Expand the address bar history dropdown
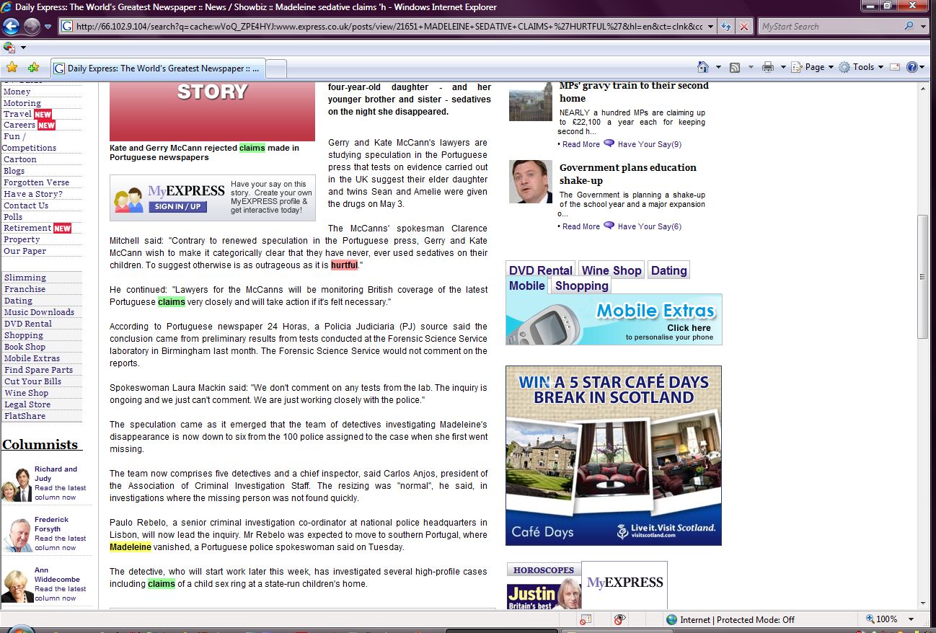Screen dimensions: 936x633 710,27
